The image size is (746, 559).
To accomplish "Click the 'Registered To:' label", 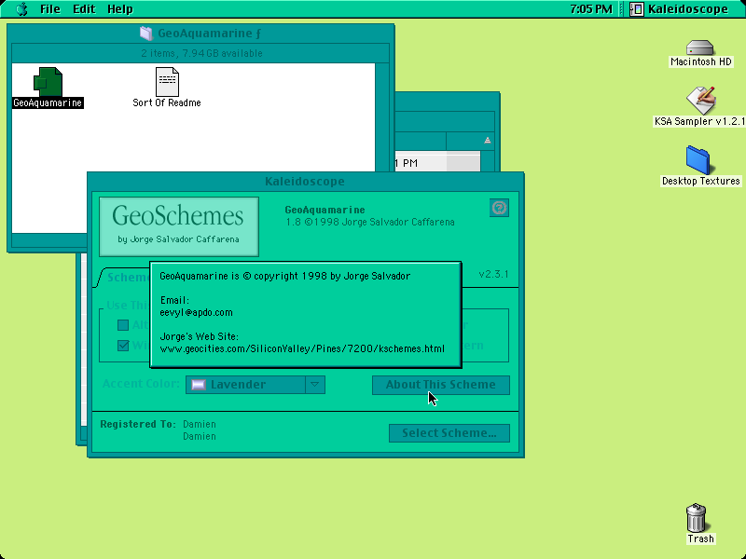I will click(x=138, y=424).
